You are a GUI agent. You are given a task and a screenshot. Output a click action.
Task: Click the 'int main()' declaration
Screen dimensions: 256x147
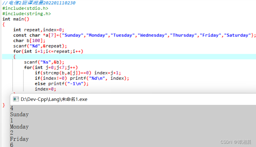tap(16, 19)
